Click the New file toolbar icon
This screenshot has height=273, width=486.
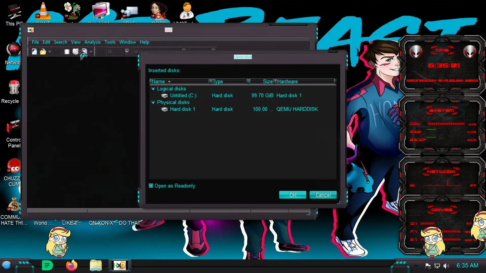pos(34,52)
